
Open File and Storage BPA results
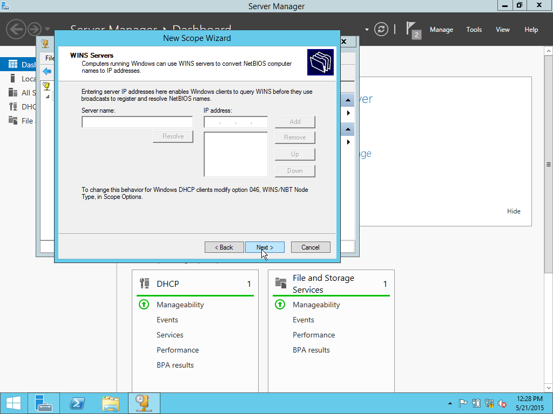tap(311, 350)
